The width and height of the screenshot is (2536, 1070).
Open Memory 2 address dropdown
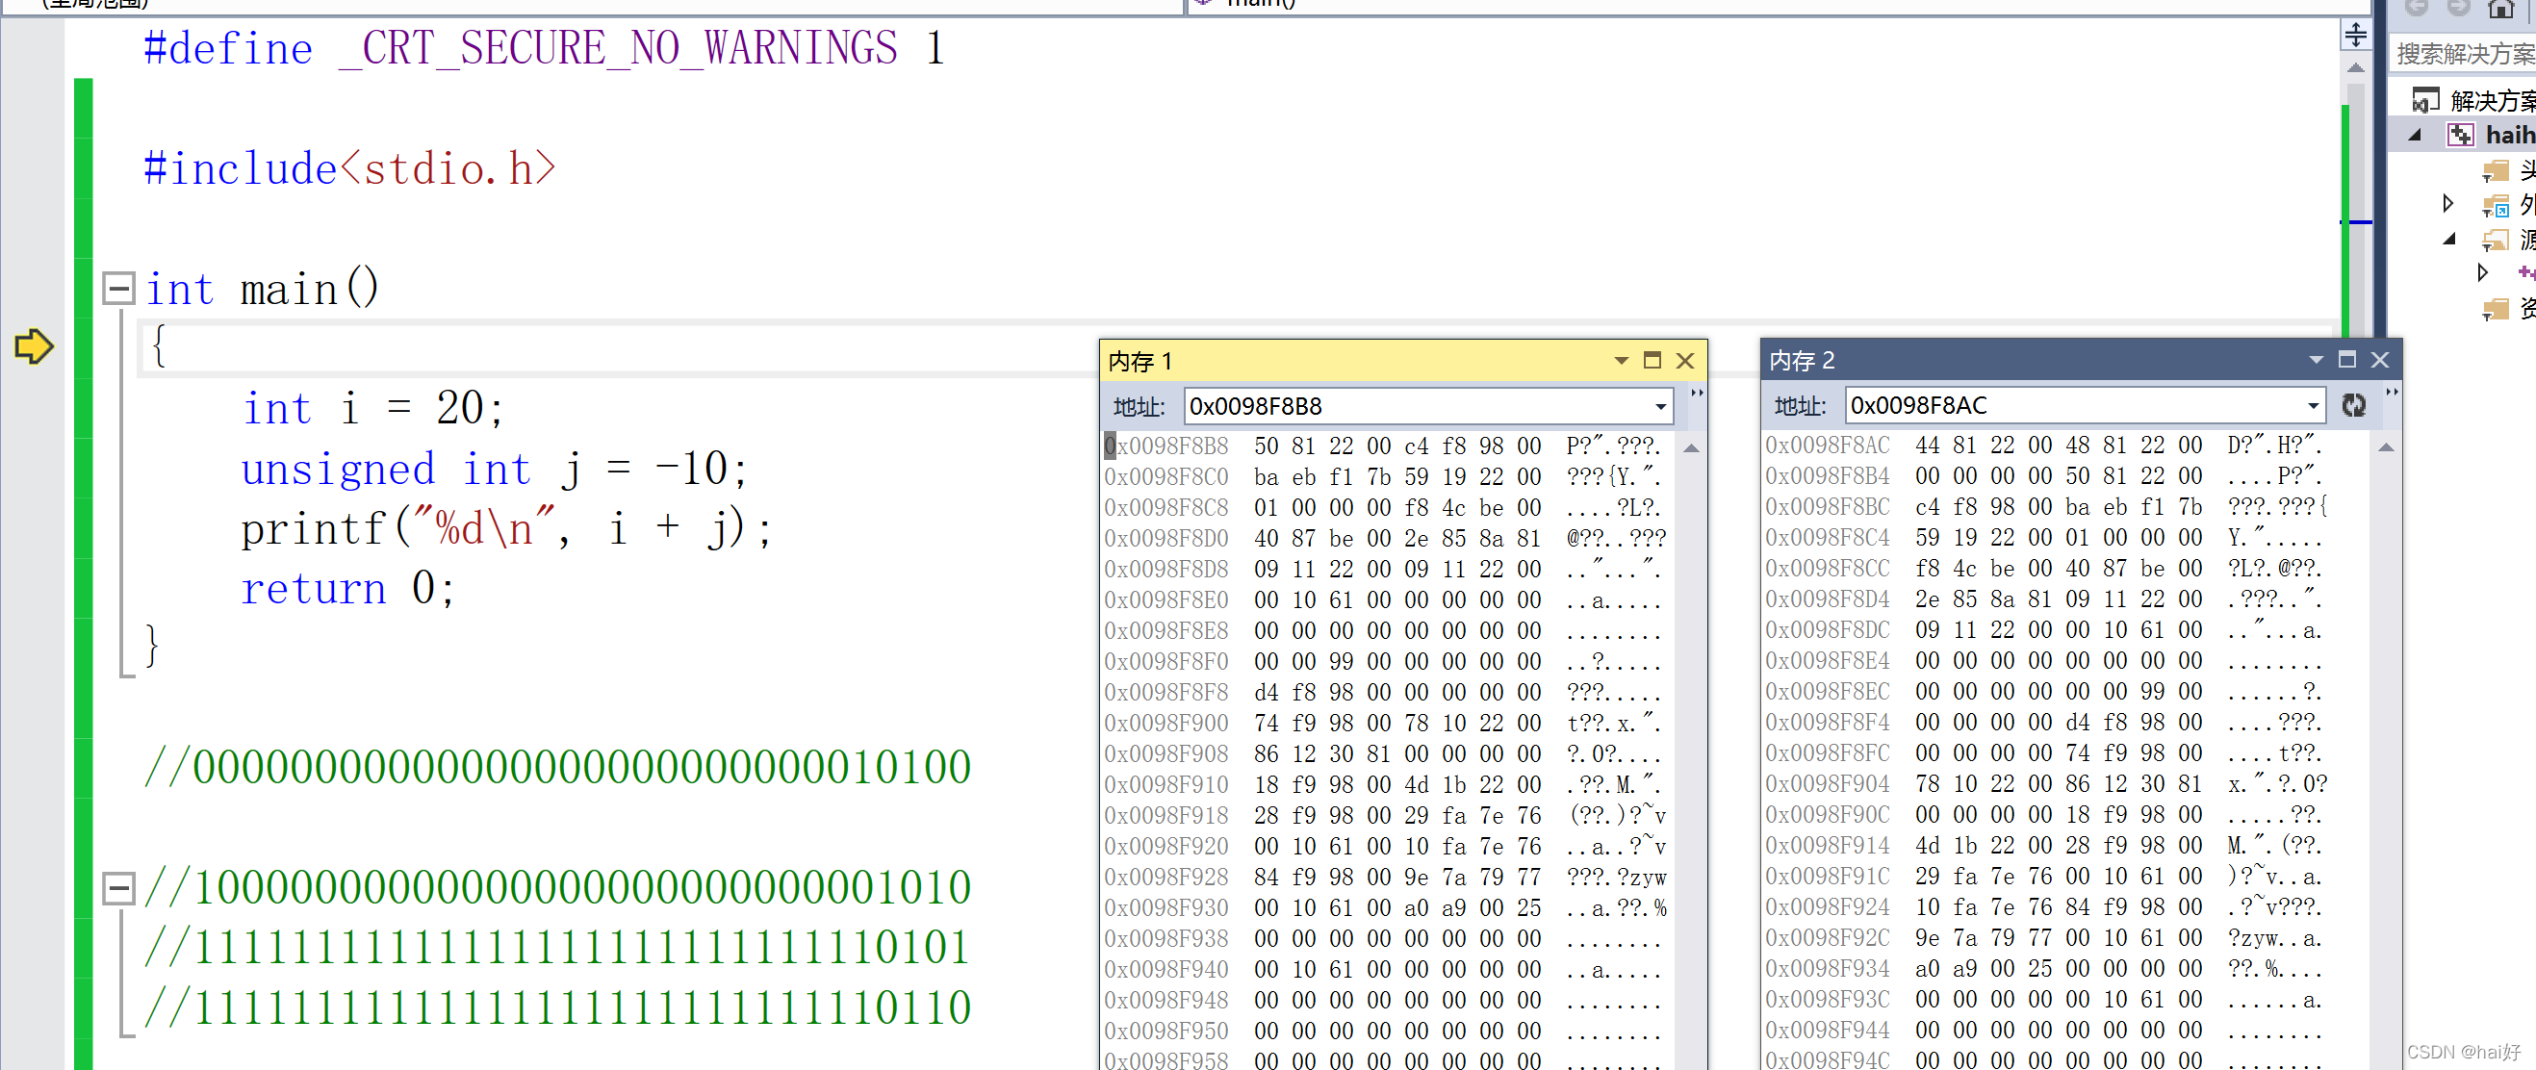coord(2313,405)
